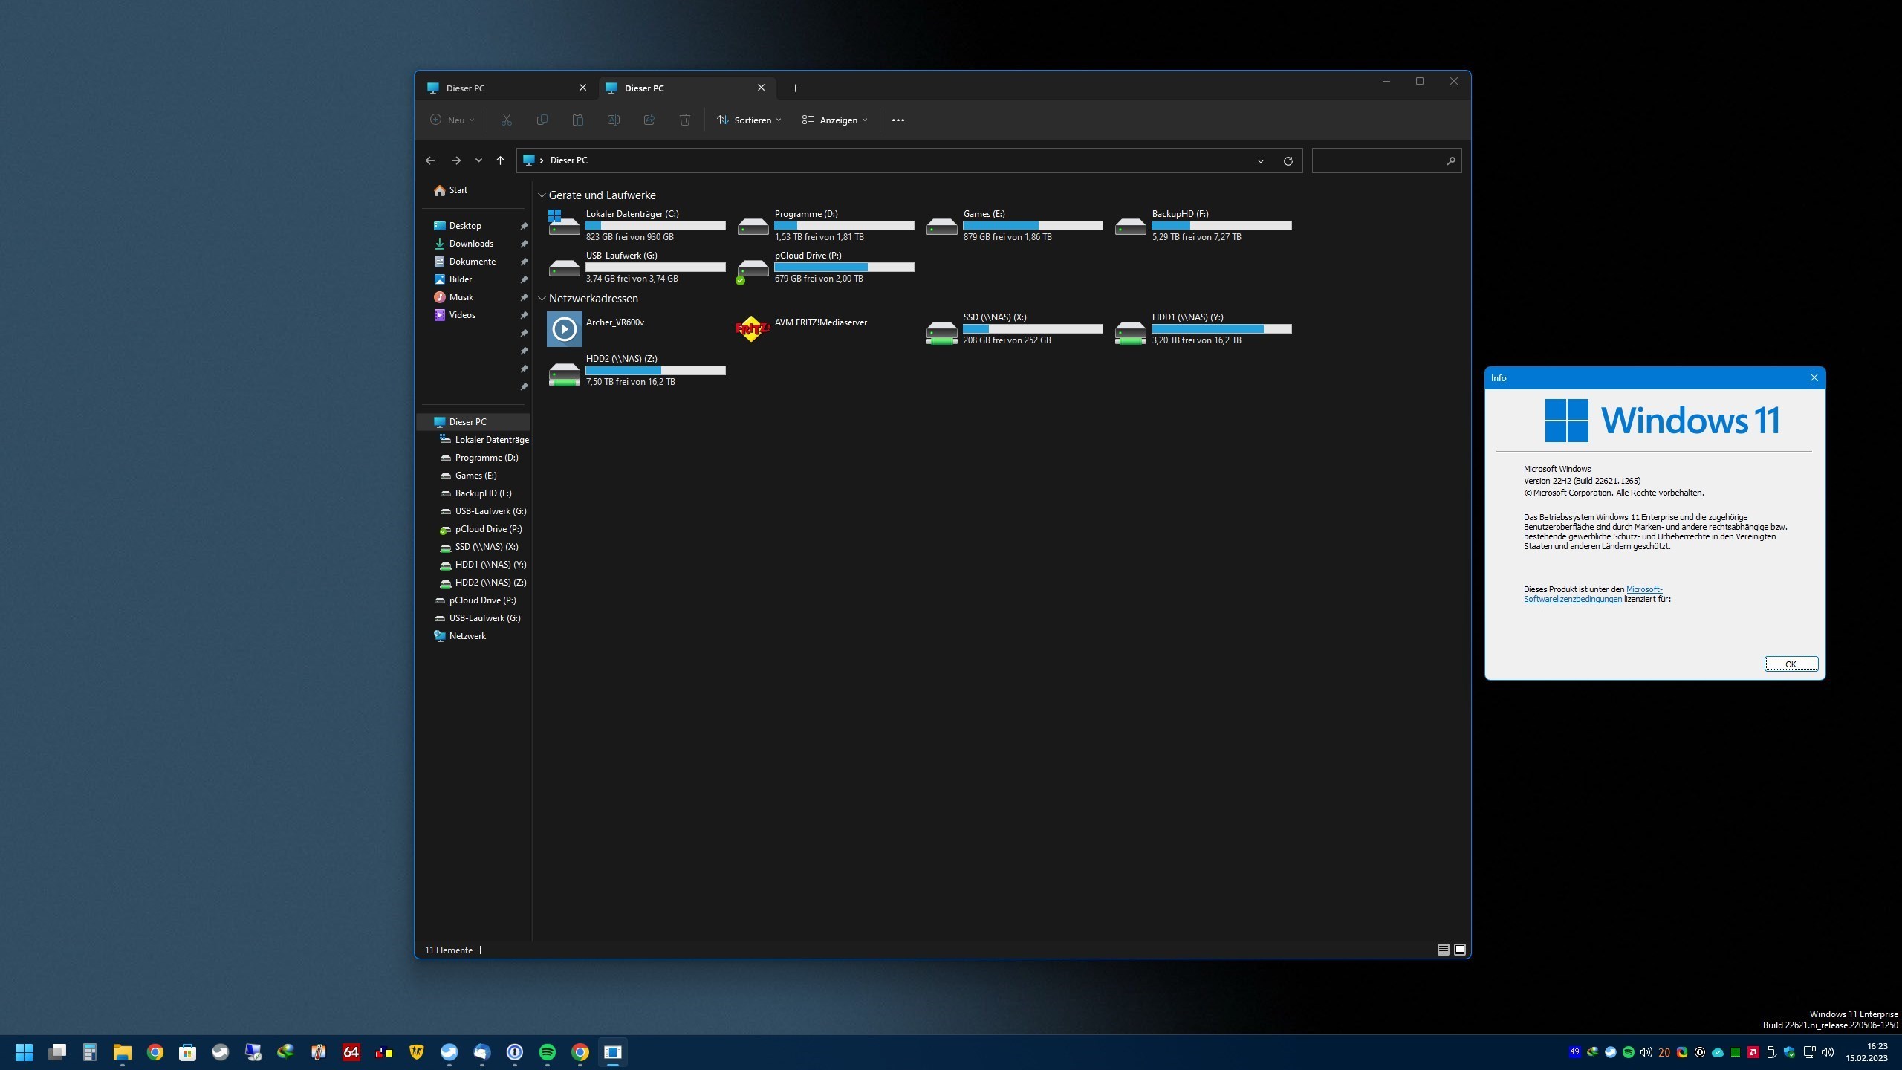Navigate up one level with up arrow
Image resolution: width=1902 pixels, height=1070 pixels.
pyautogui.click(x=500, y=160)
